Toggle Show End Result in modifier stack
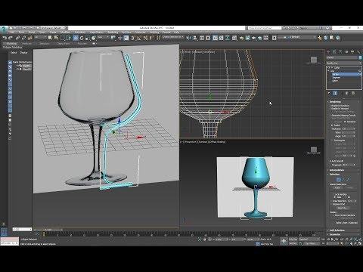The image size is (363, 272). 335,93
